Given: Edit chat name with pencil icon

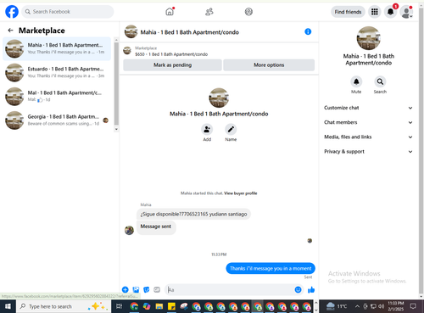Looking at the screenshot, I should pyautogui.click(x=231, y=130).
